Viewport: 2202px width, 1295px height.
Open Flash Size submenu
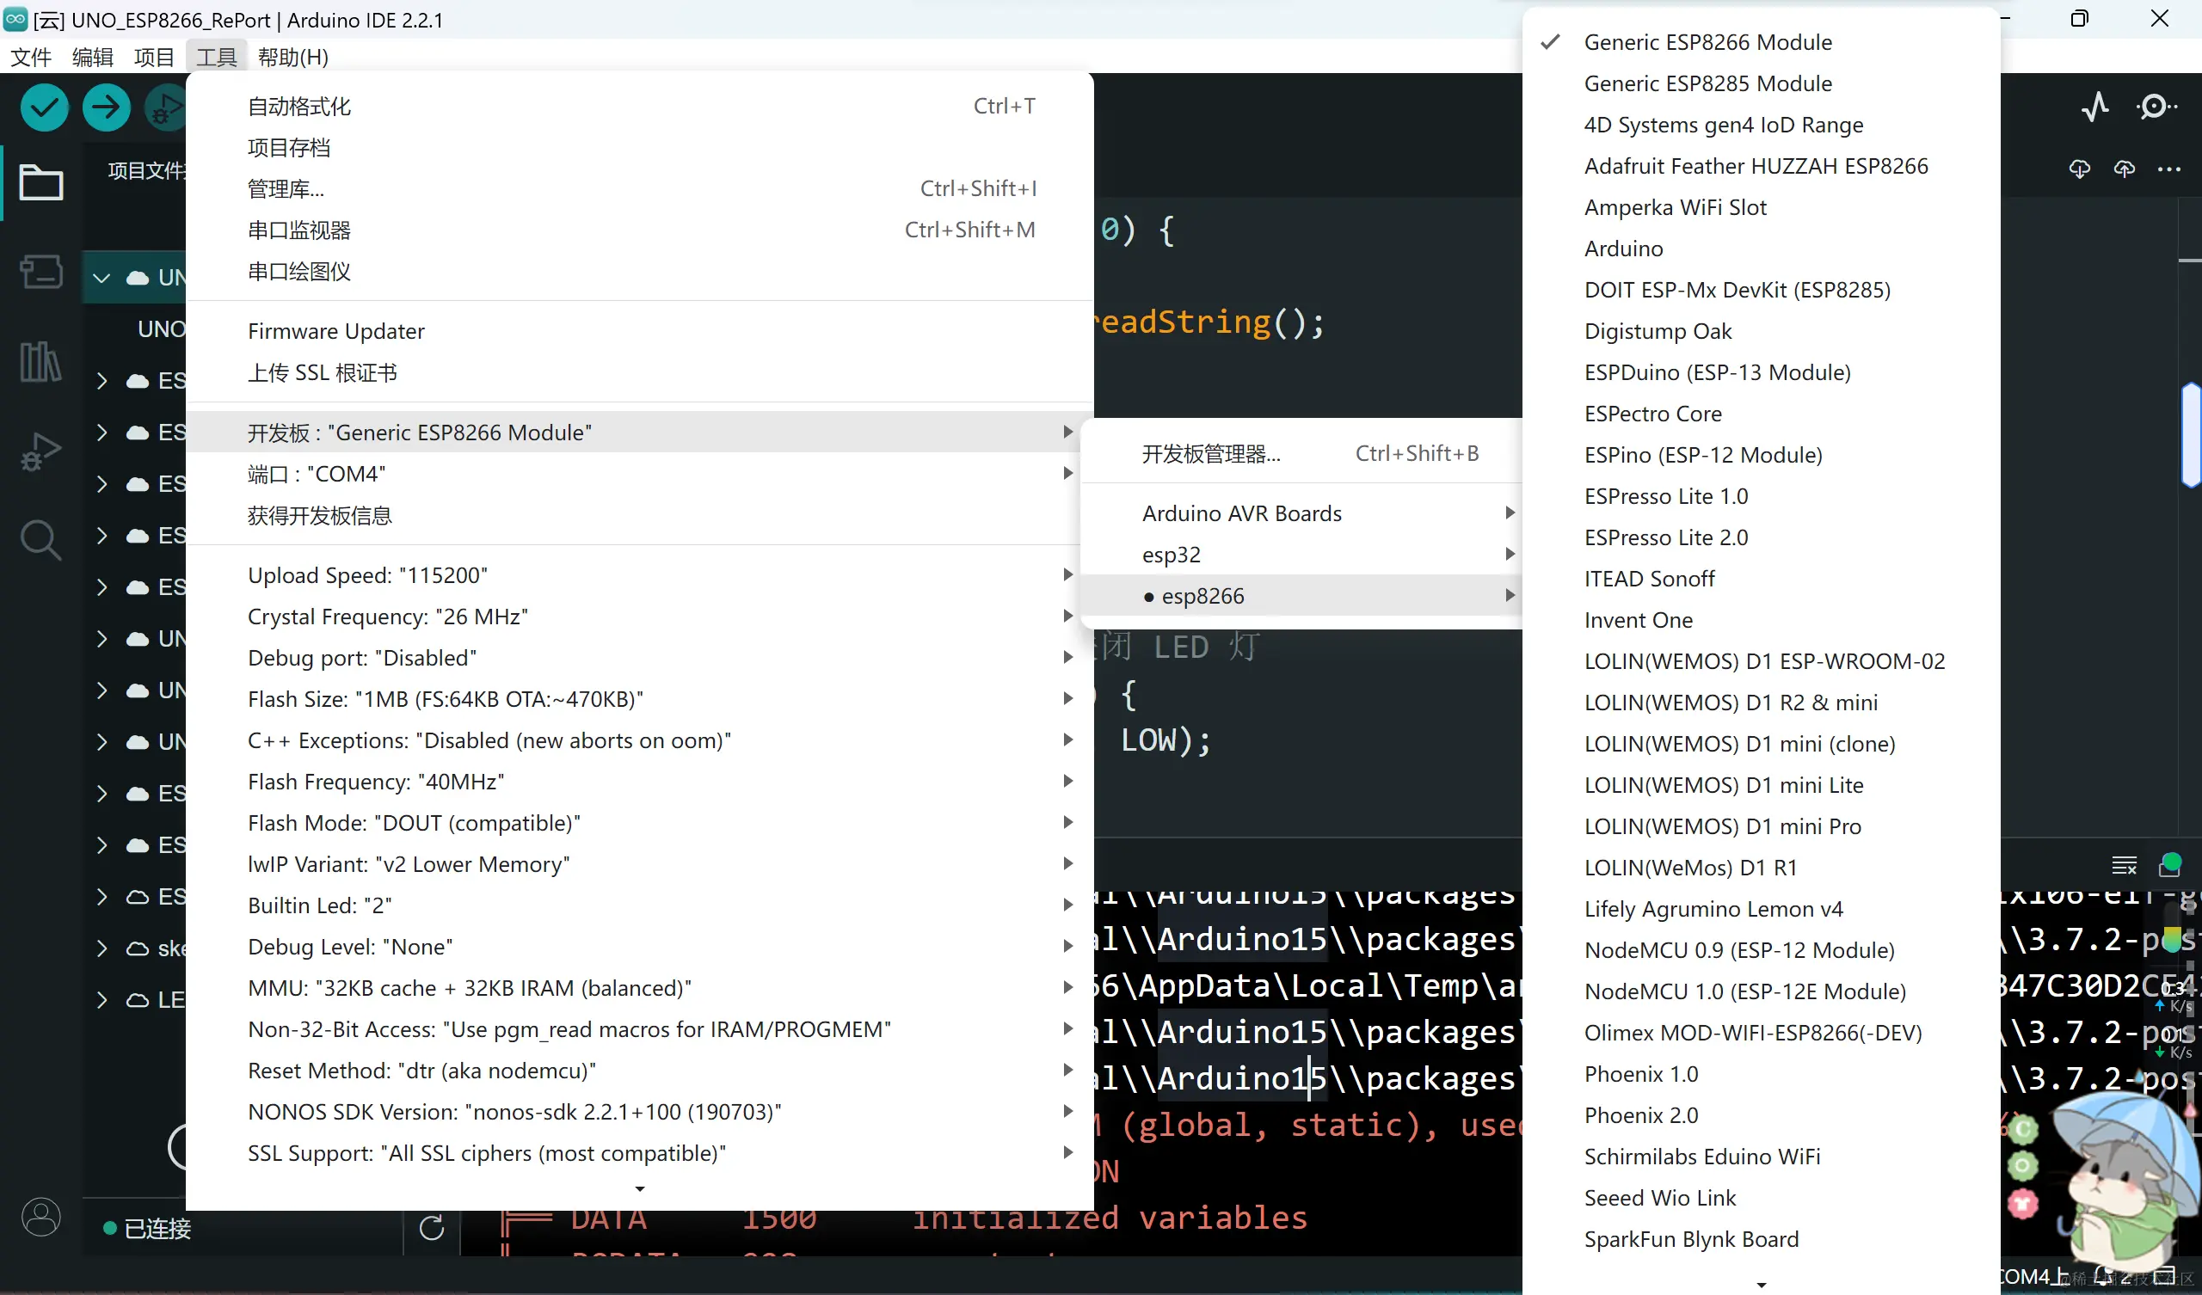(x=640, y=699)
